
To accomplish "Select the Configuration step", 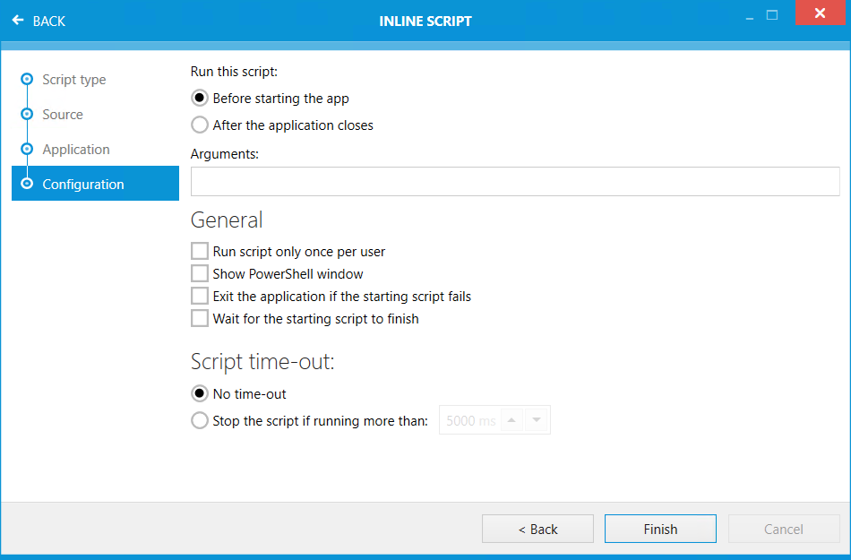I will (x=95, y=184).
